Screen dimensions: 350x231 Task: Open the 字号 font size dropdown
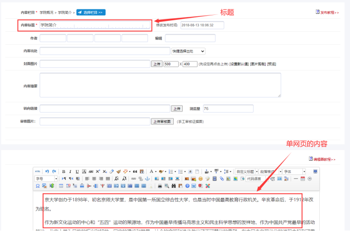pyautogui.click(x=47, y=178)
